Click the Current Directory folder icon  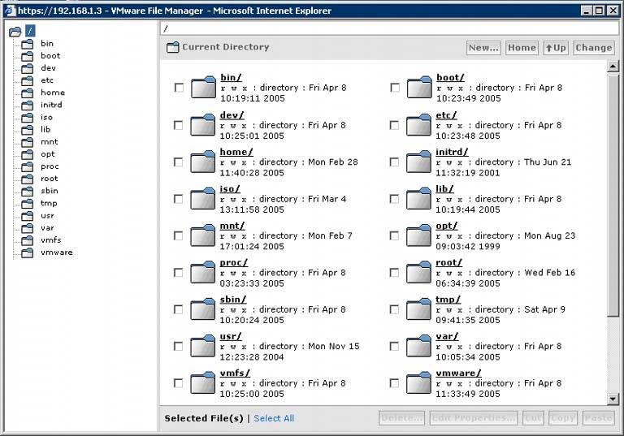point(172,48)
